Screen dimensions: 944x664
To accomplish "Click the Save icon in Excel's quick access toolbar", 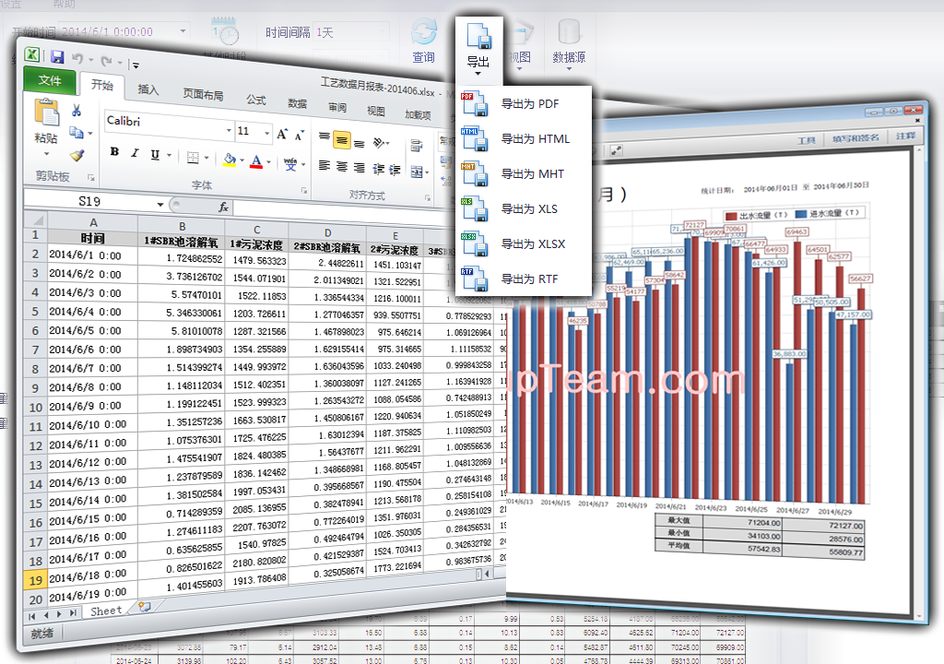I will coord(57,57).
